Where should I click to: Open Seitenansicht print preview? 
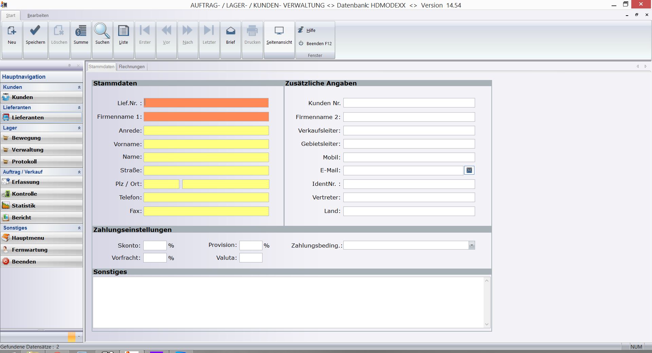279,35
